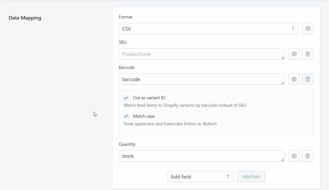
Task: Click 'Treat uppercase and lowercase letters as distinct' text
Action: tap(170, 124)
